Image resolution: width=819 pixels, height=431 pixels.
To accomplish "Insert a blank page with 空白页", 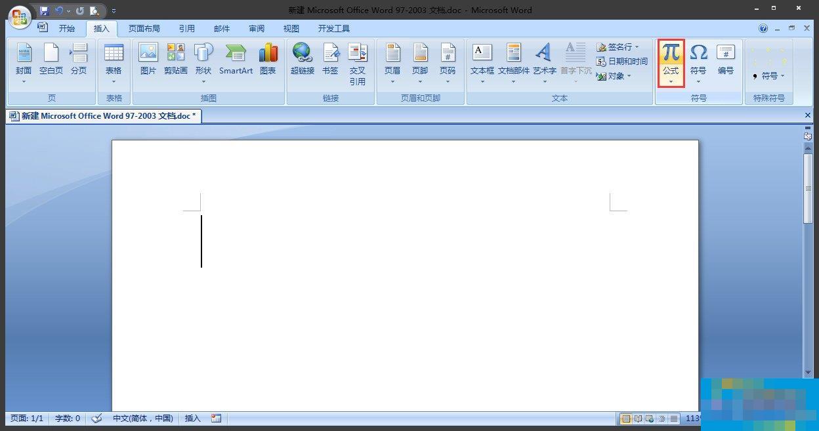I will 51,59.
